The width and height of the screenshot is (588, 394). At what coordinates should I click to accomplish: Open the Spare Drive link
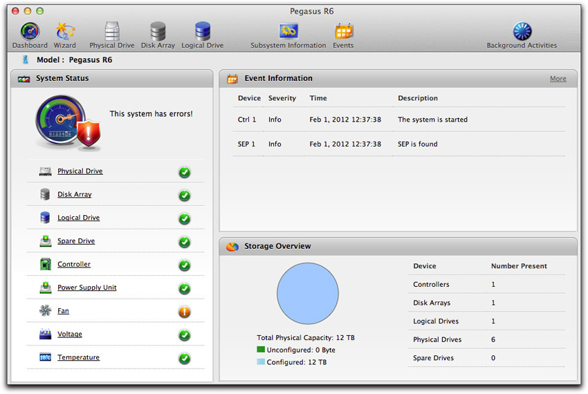[x=76, y=241]
